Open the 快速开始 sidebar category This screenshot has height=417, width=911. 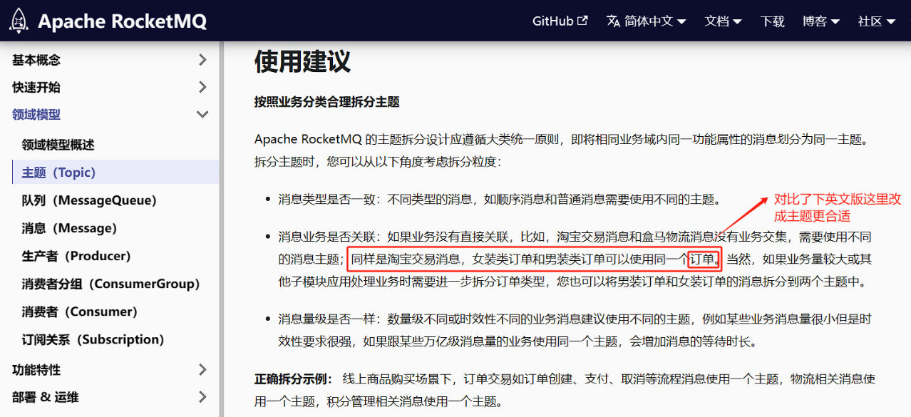pyautogui.click(x=36, y=87)
